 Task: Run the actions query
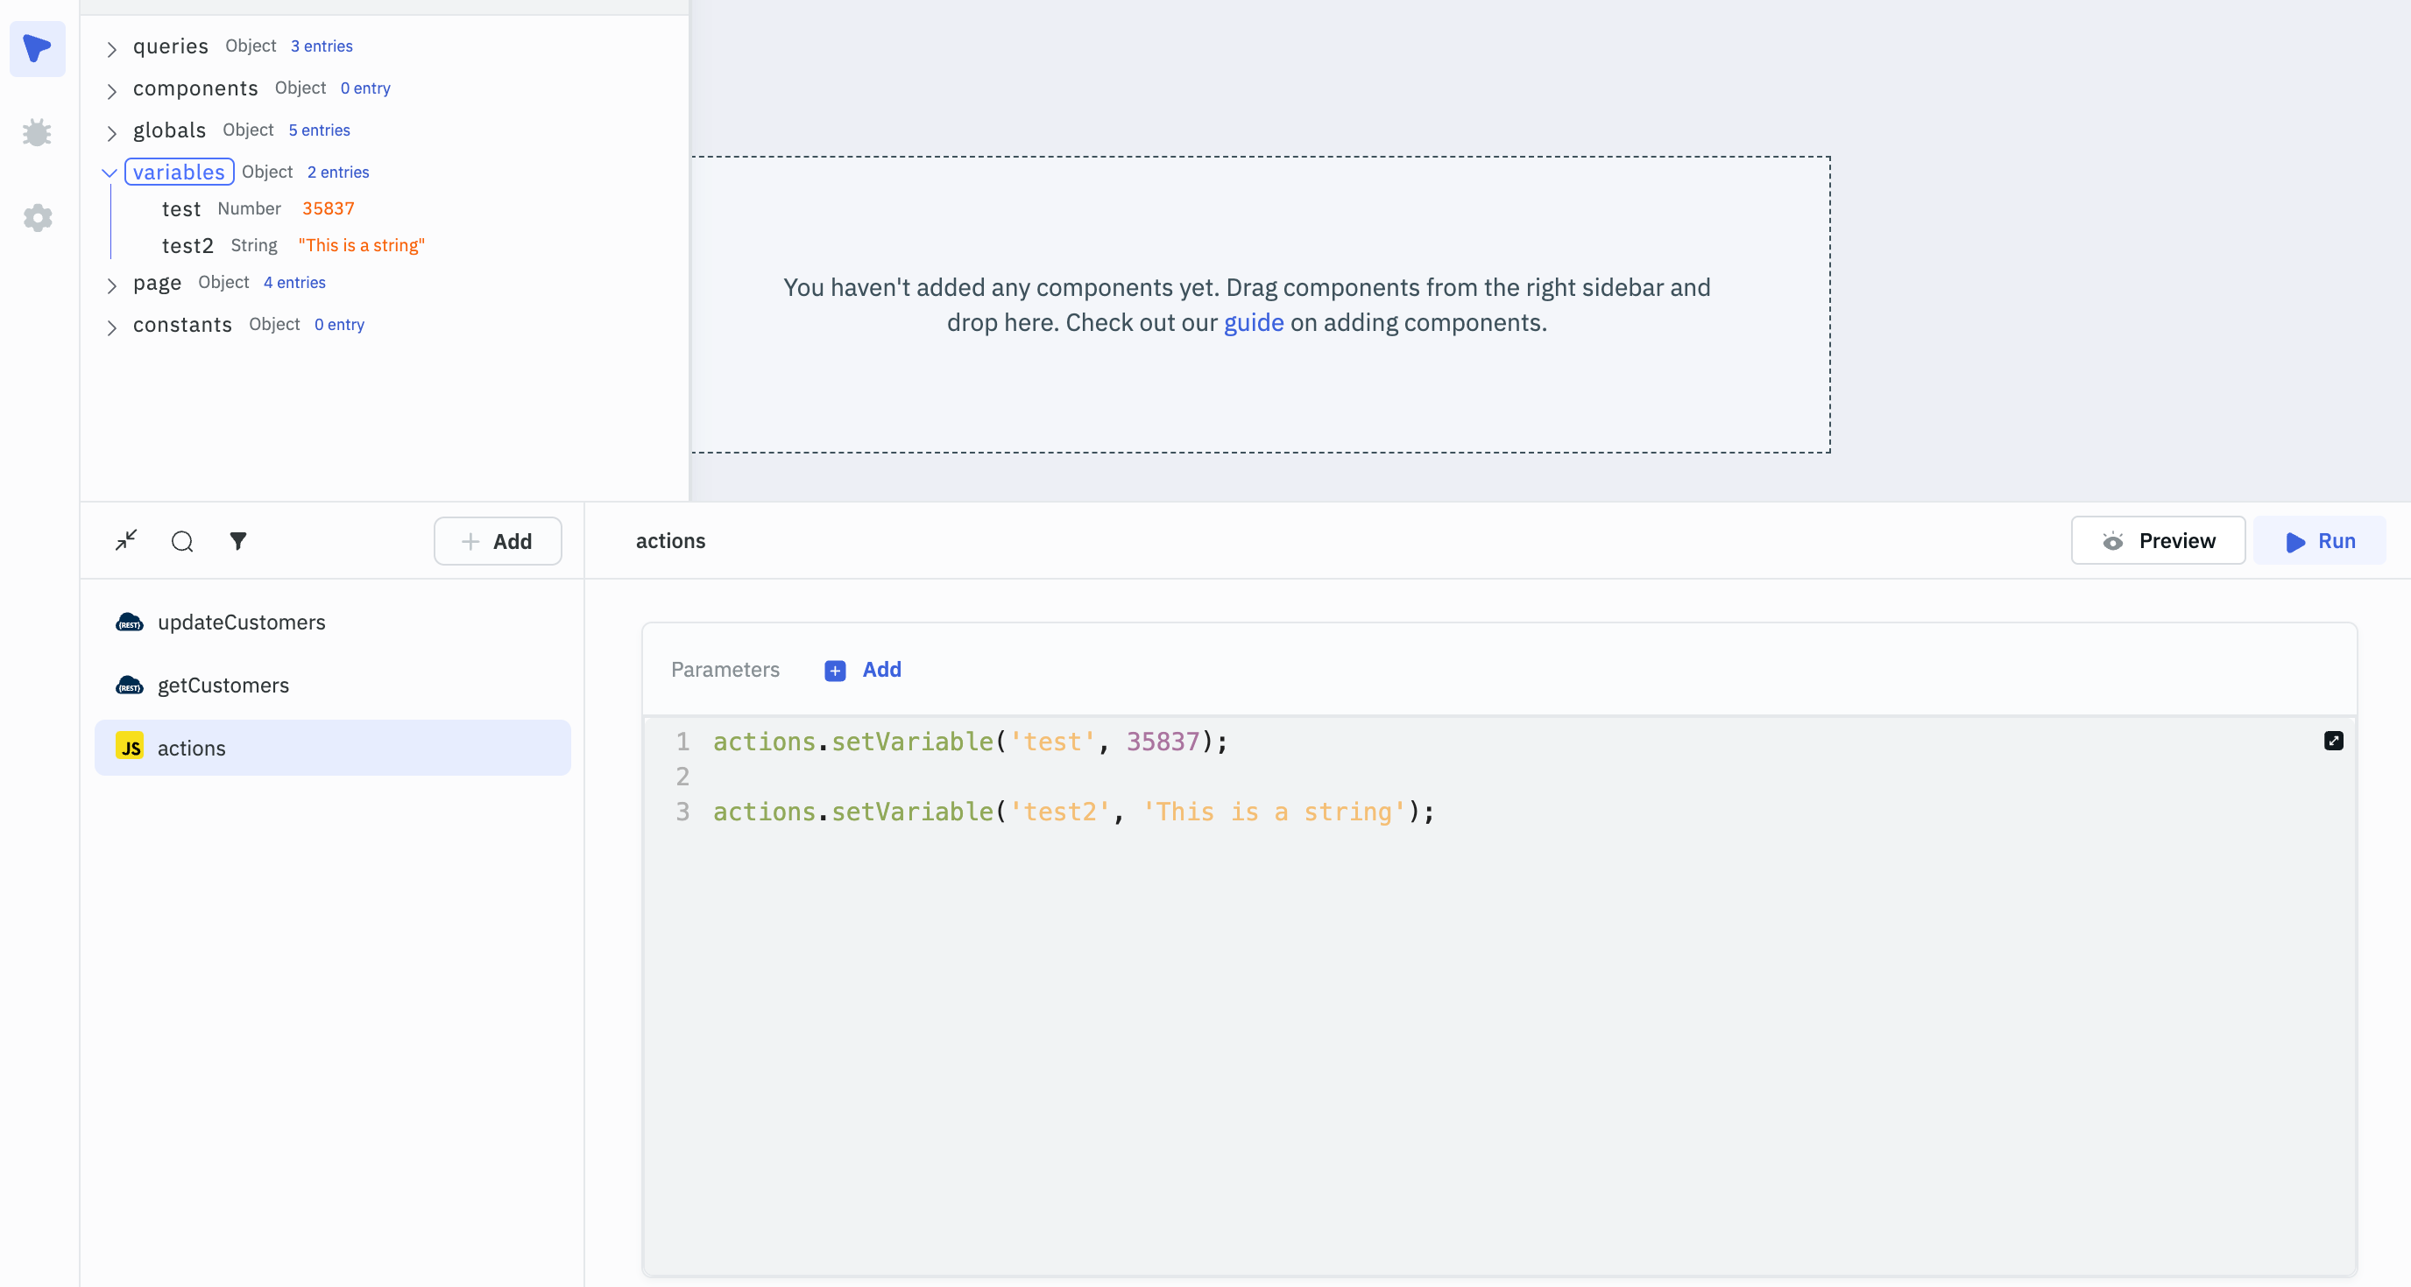pos(2320,540)
